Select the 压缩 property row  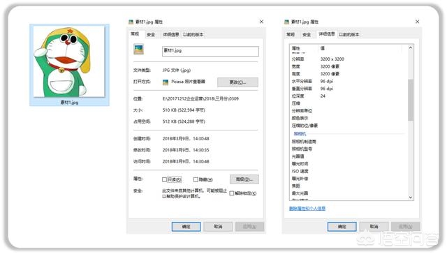click(x=349, y=103)
